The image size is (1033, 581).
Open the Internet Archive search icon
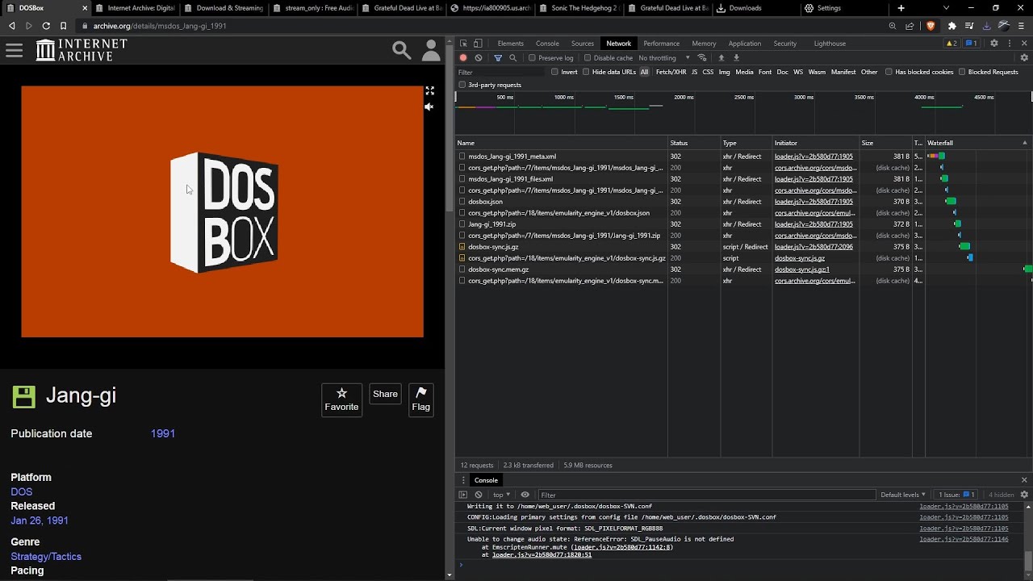point(401,51)
